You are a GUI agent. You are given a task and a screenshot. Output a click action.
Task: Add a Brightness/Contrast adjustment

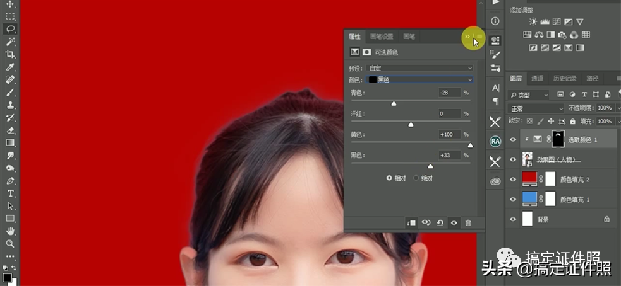[x=533, y=21]
